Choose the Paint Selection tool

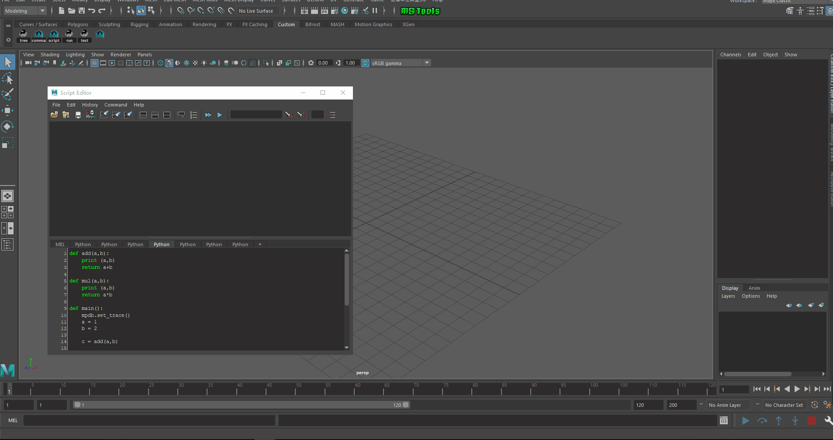click(8, 94)
